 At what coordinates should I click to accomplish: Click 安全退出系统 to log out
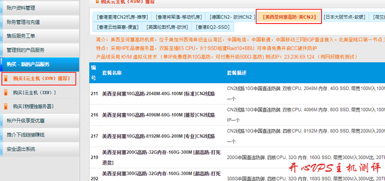[x=40, y=149]
